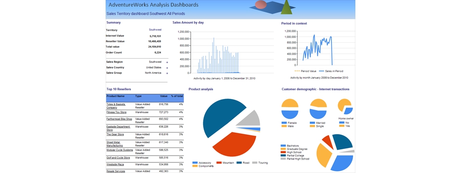Click the Graduate Degree legend swatch

click(x=283, y=149)
